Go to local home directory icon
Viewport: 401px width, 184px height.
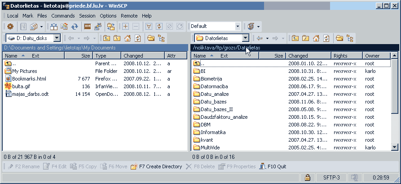pos(128,38)
